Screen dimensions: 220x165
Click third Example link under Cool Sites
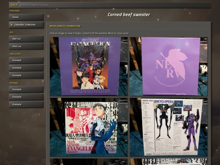(x=26, y=75)
